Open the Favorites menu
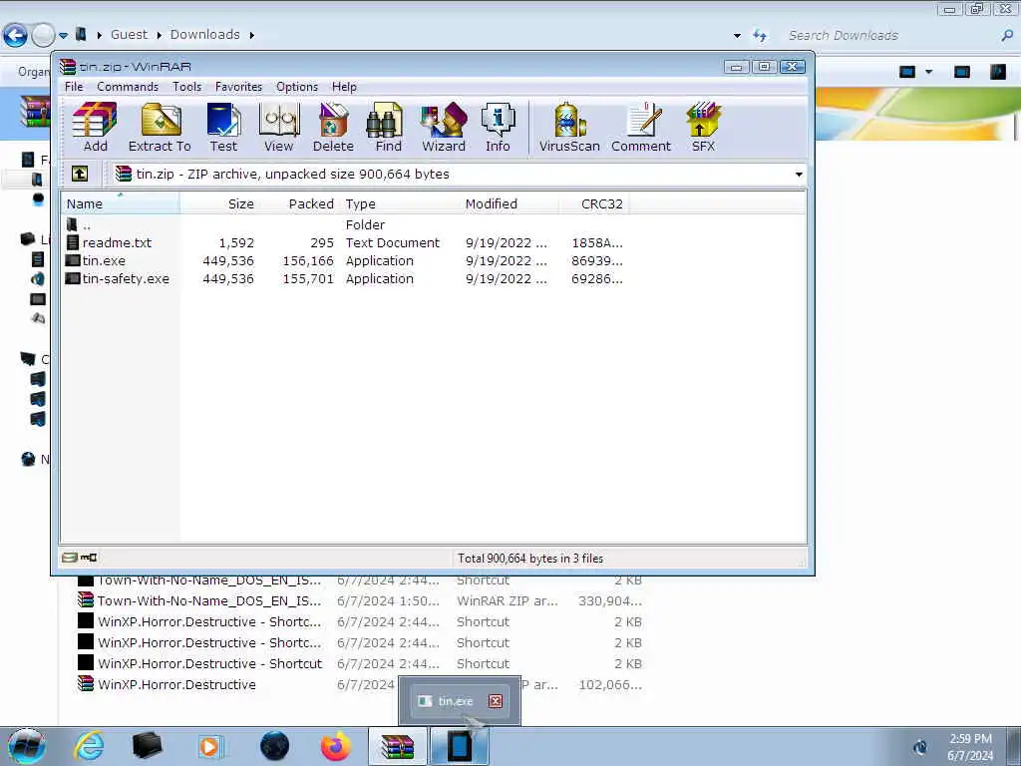The width and height of the screenshot is (1021, 766). coord(239,87)
